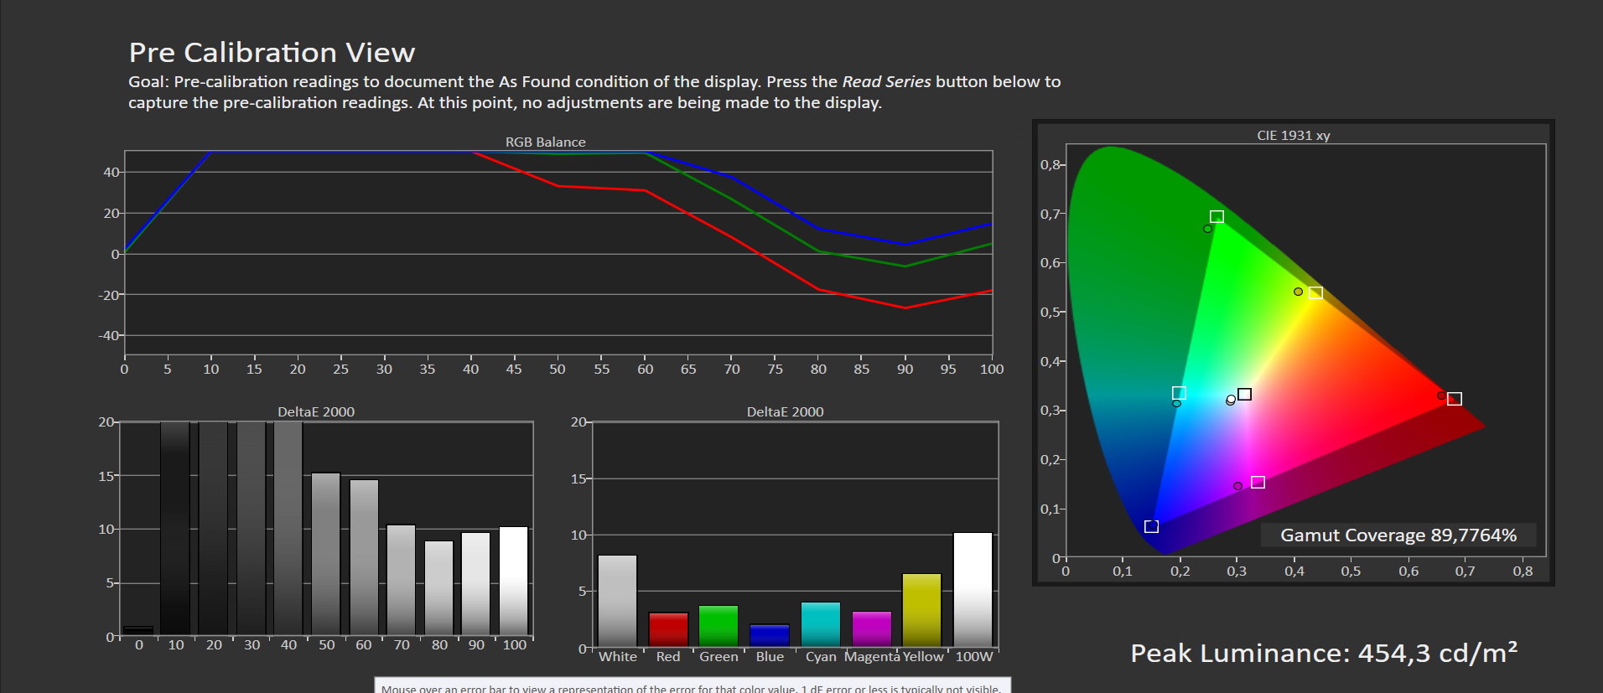Select the Yellow bar in color DeltaE chart

921,610
